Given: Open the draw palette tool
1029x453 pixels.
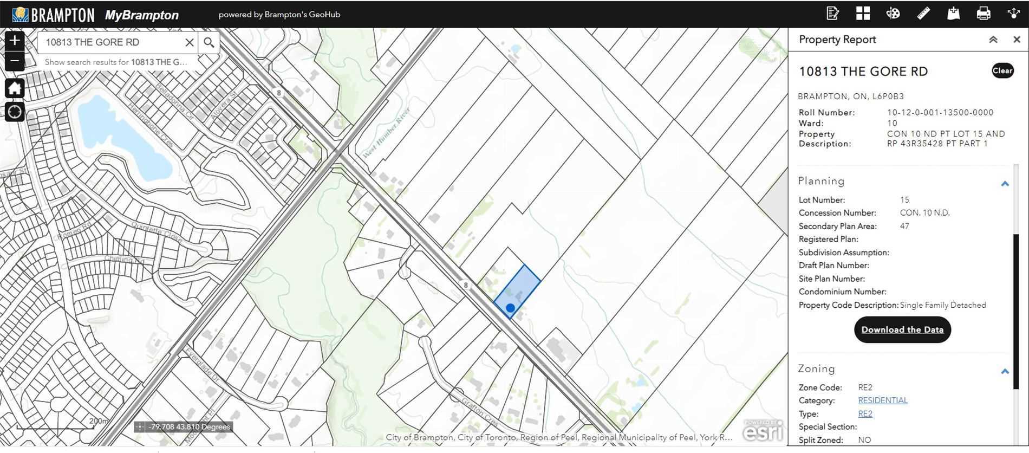Looking at the screenshot, I should (x=893, y=13).
